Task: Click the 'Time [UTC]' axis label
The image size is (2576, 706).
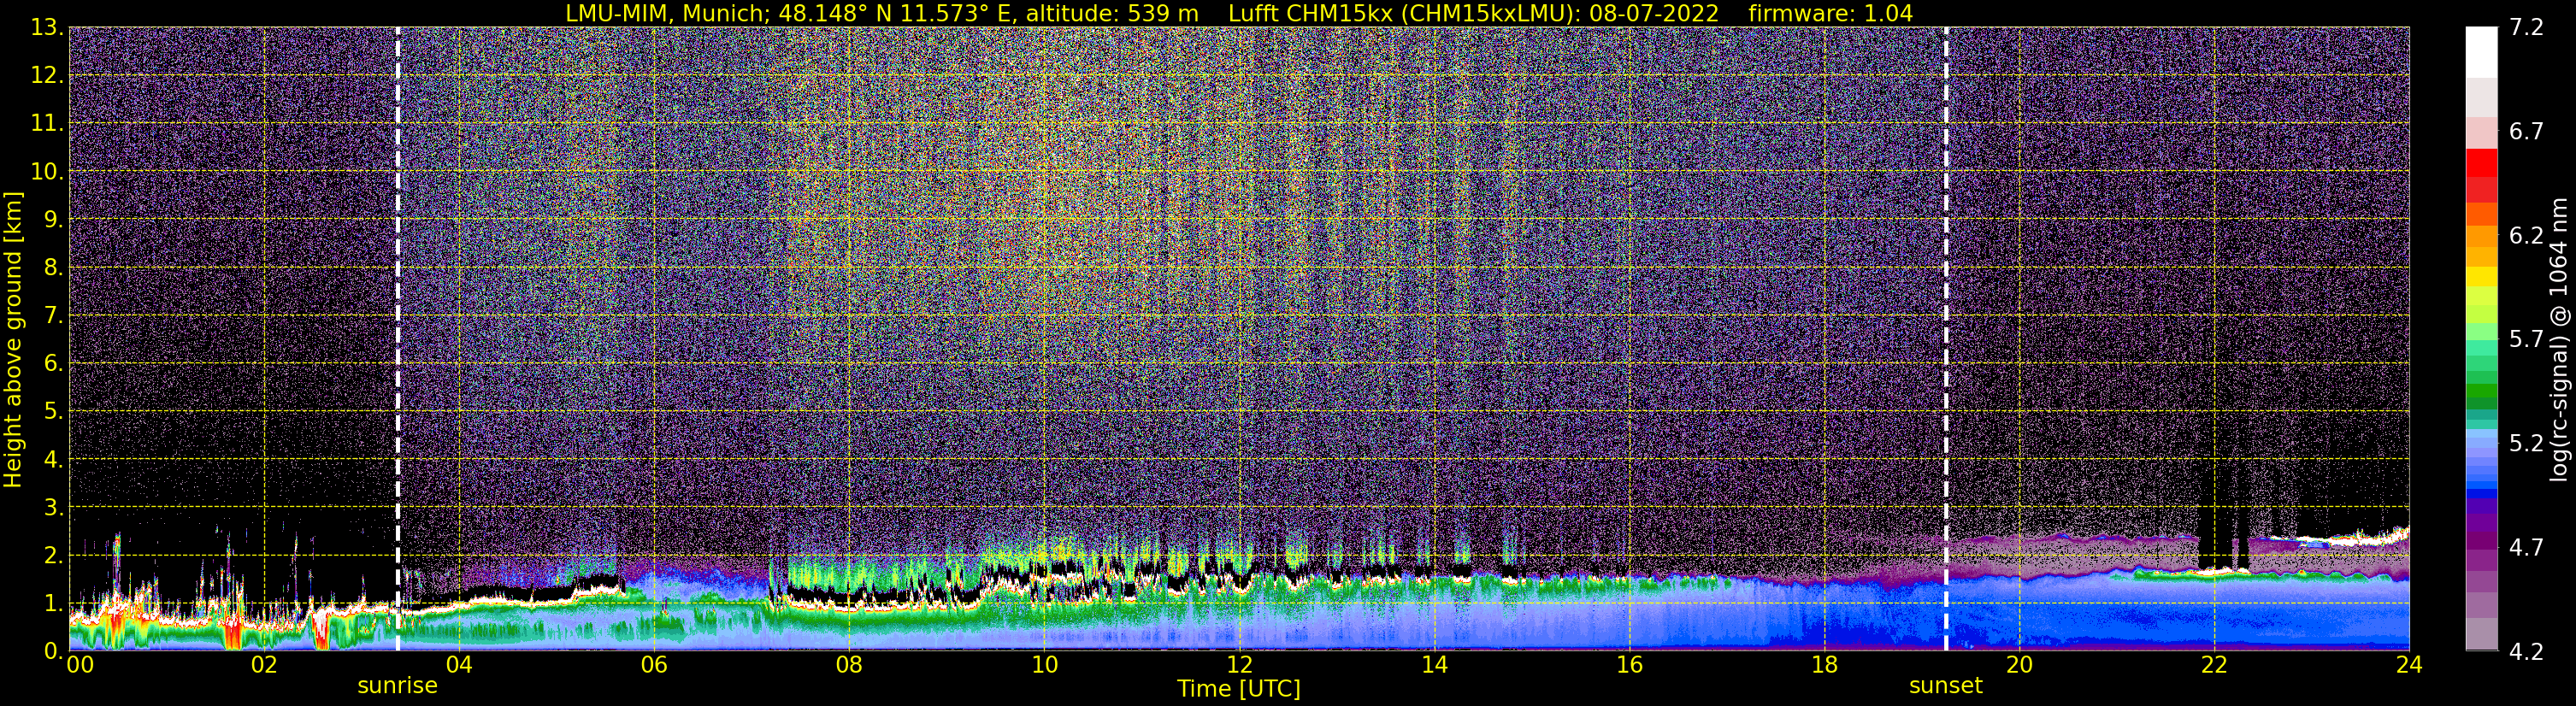Action: pos(1238,689)
